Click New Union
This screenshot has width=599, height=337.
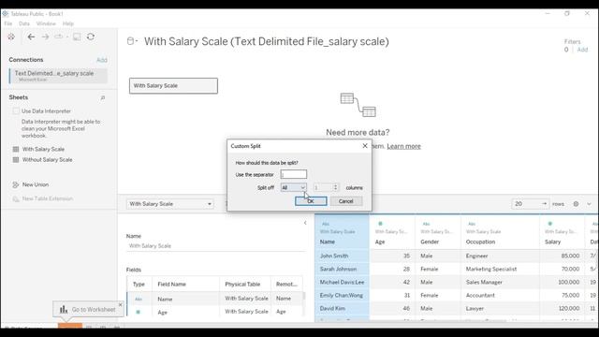pos(36,184)
